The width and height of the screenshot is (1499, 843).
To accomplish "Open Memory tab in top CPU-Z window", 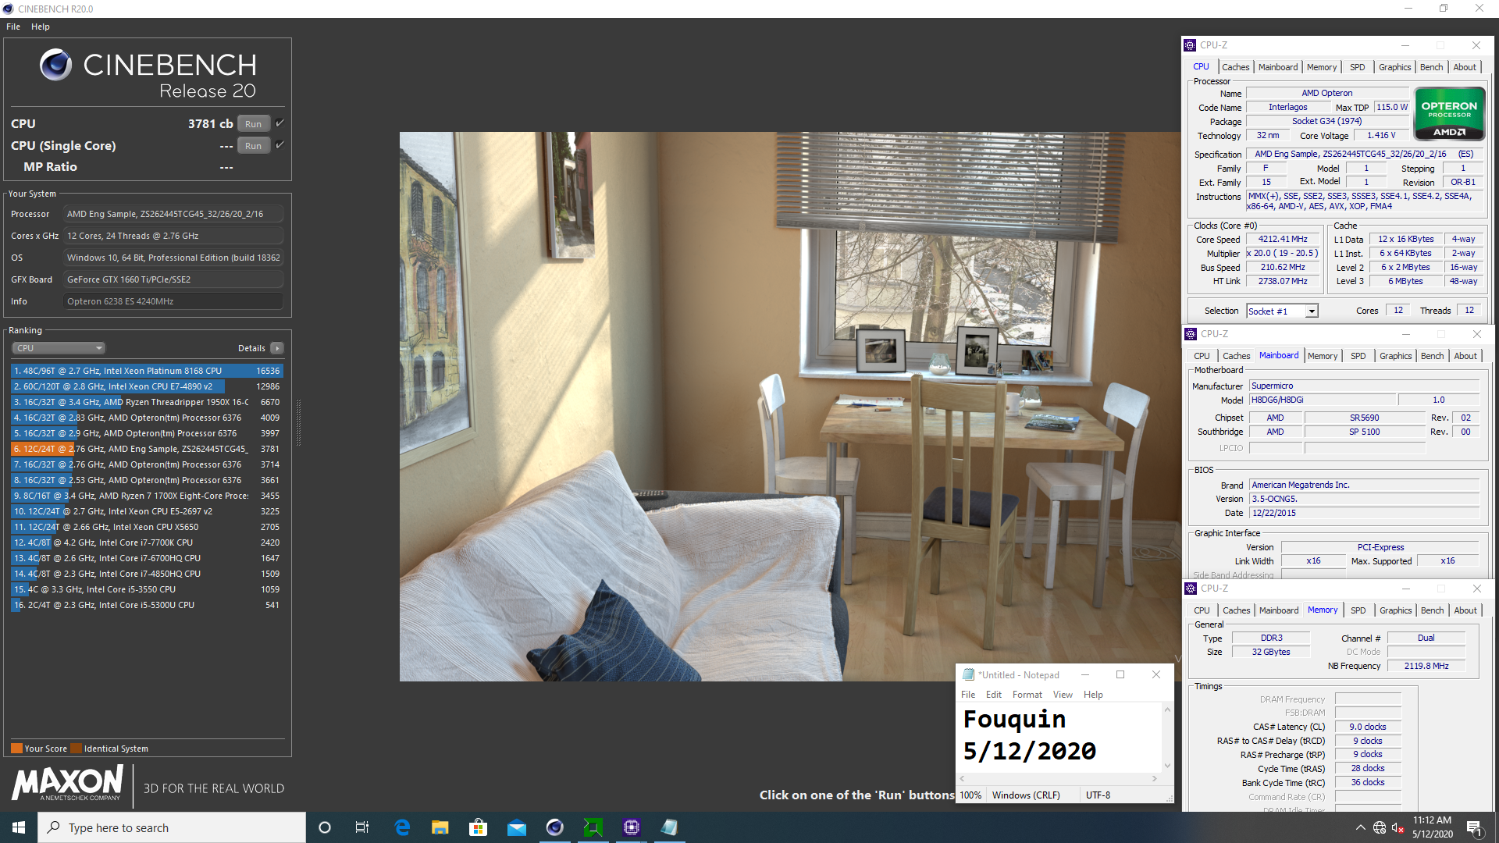I will pyautogui.click(x=1322, y=67).
